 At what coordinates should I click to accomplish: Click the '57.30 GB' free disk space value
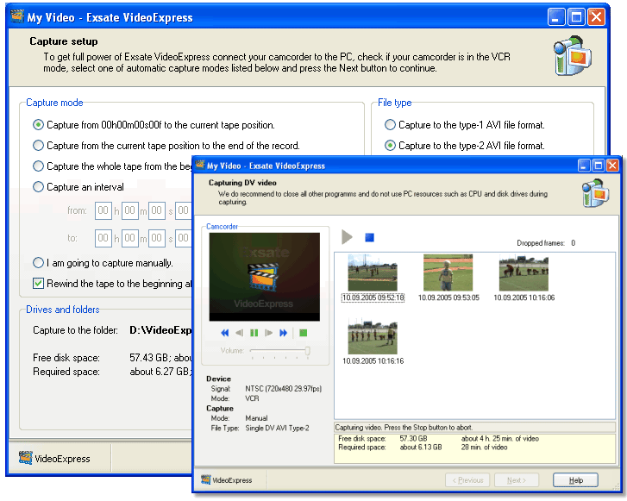(413, 438)
